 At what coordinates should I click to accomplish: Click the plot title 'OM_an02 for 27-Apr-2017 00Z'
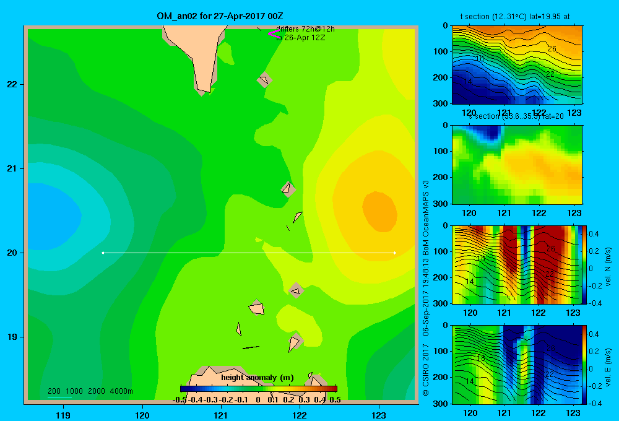(220, 16)
